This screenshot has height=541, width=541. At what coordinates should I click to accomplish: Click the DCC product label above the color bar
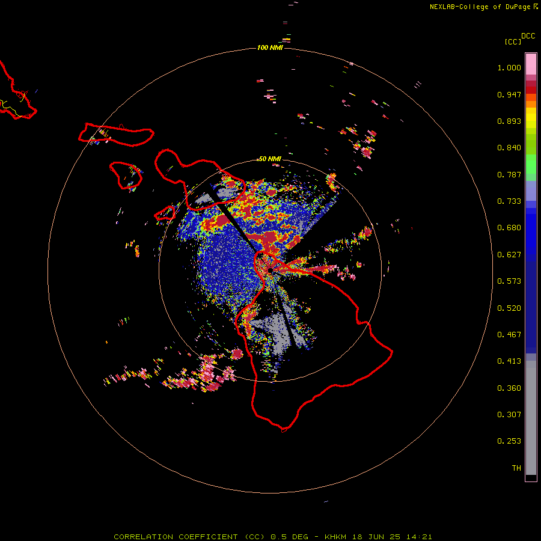(528, 36)
